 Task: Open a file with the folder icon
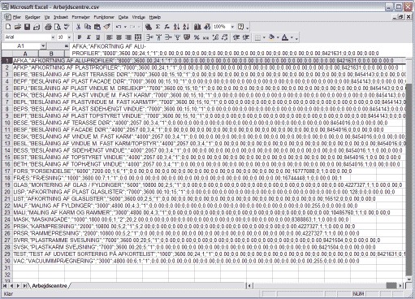(17, 27)
